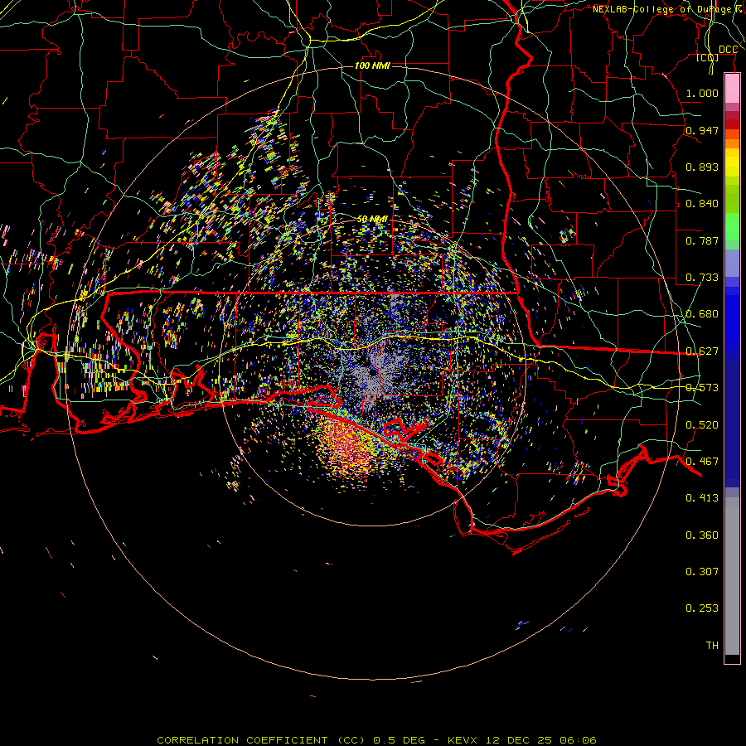Pick the gray segment of the color bar

coord(732,576)
